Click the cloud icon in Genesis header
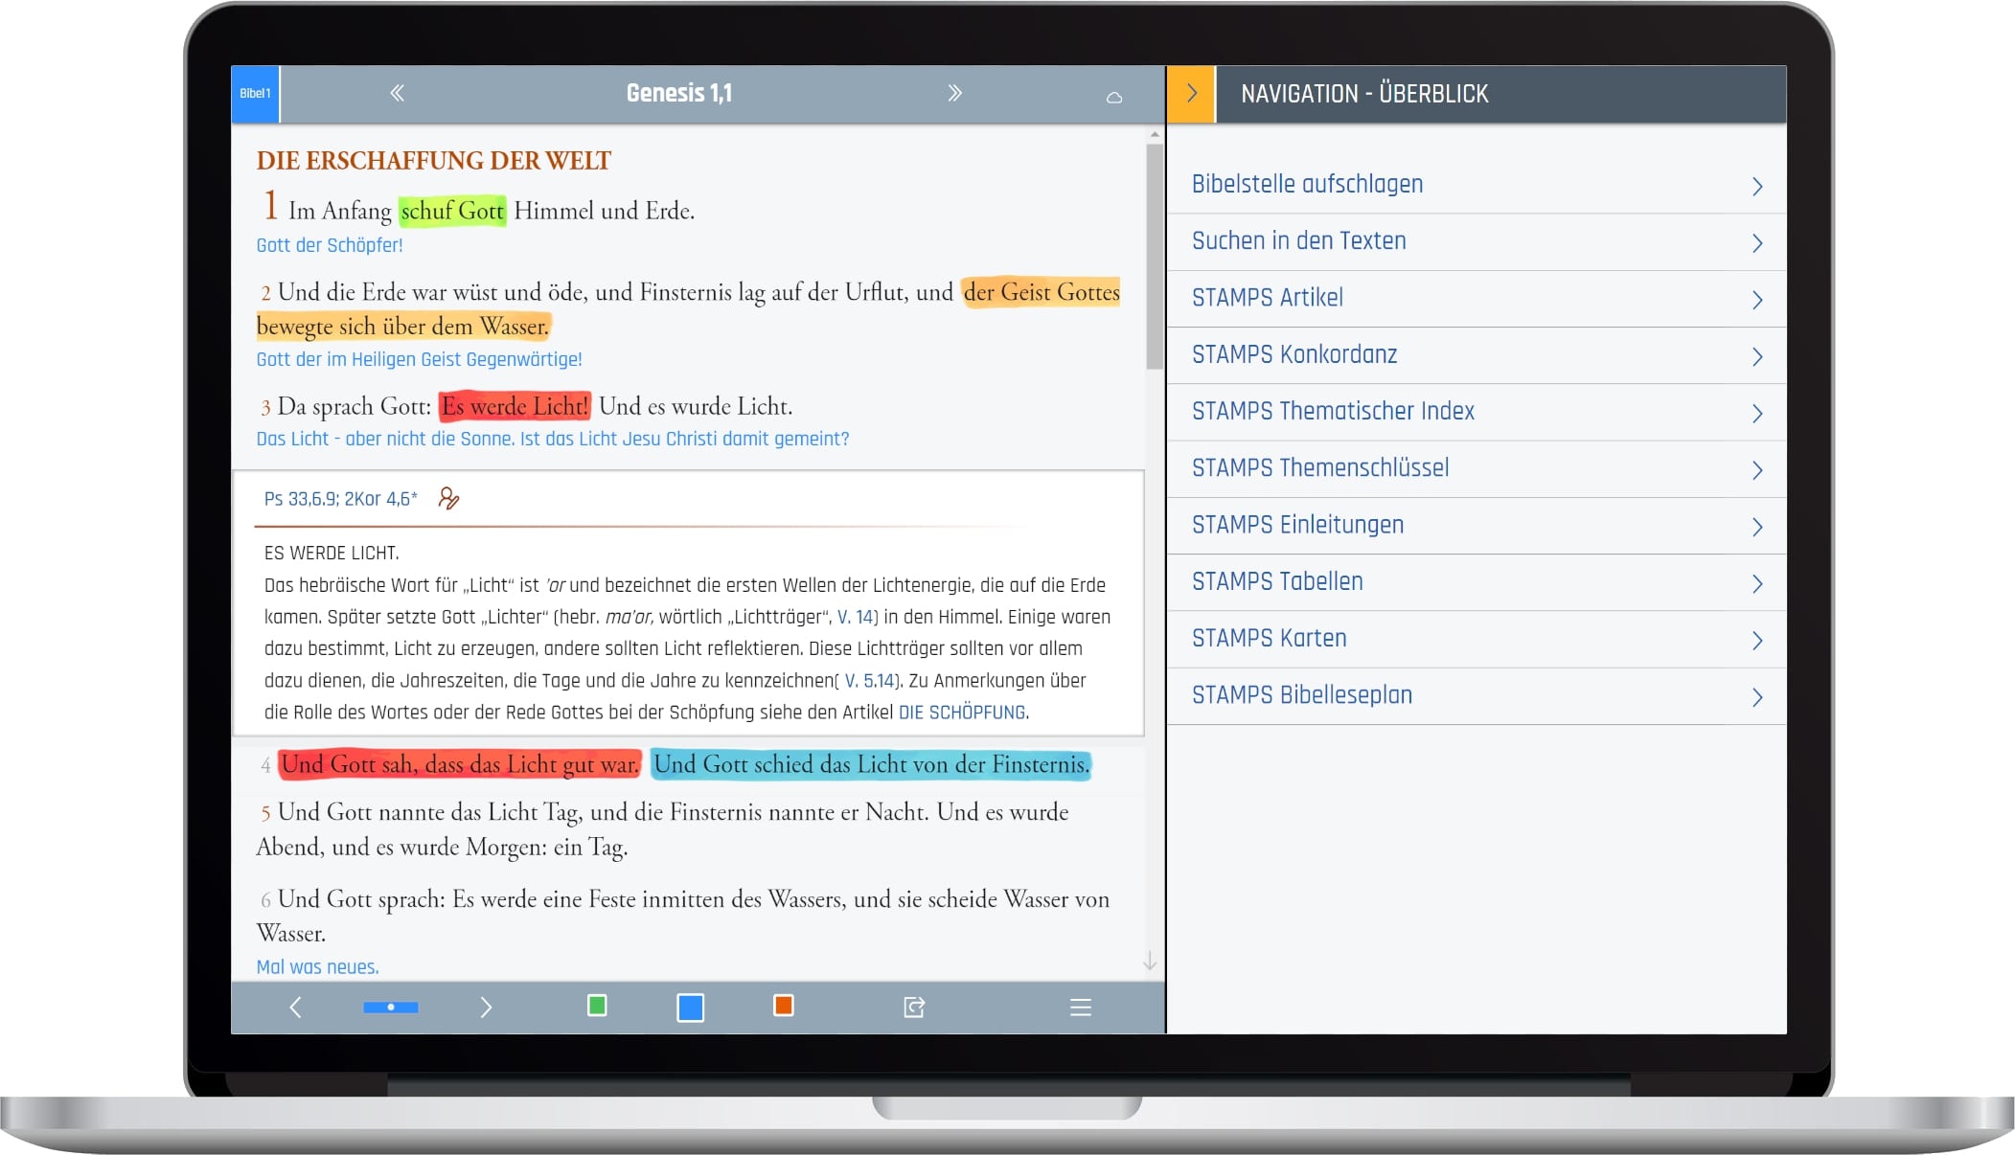Screen dimensions: 2015x1155 (x=1113, y=97)
